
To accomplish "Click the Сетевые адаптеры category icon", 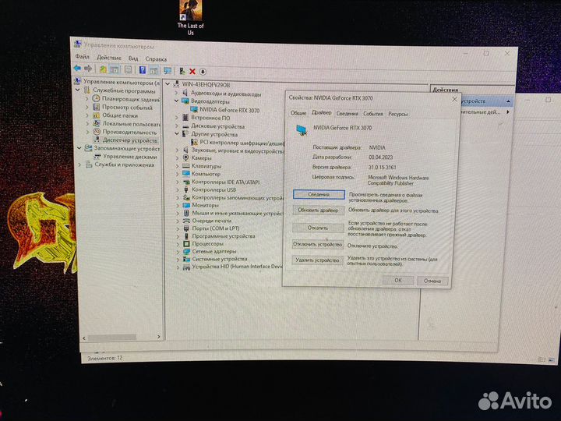I will (186, 251).
